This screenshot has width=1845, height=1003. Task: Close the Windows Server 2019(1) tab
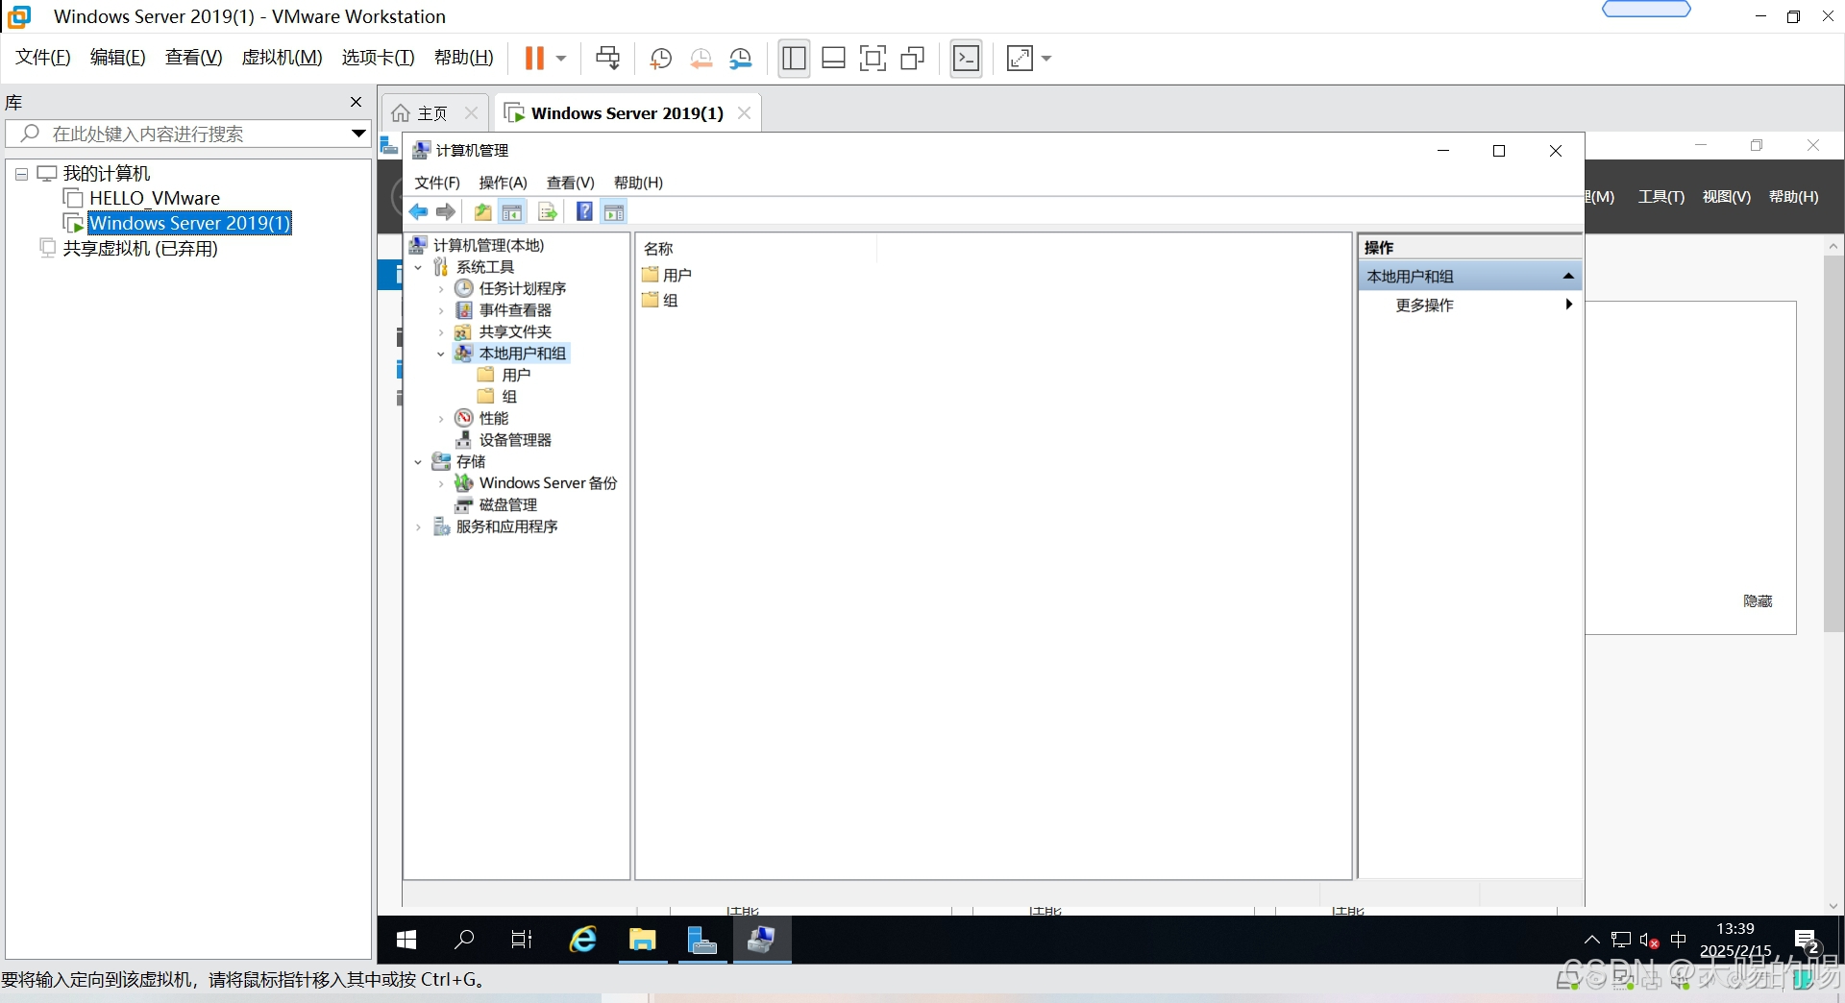tap(744, 113)
